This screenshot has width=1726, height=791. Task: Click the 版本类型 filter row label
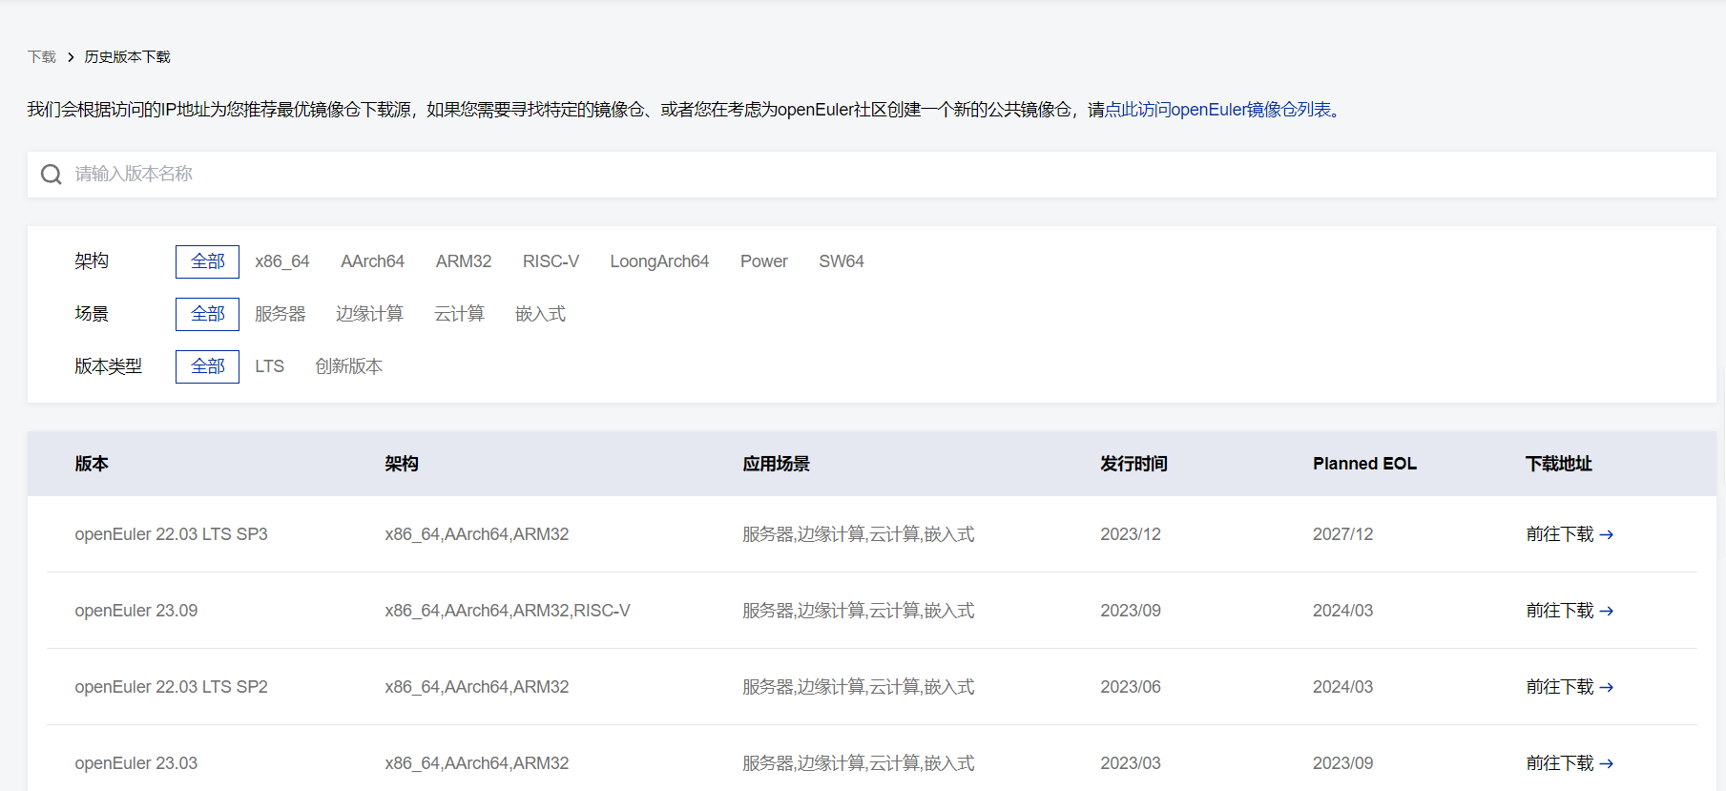109,366
